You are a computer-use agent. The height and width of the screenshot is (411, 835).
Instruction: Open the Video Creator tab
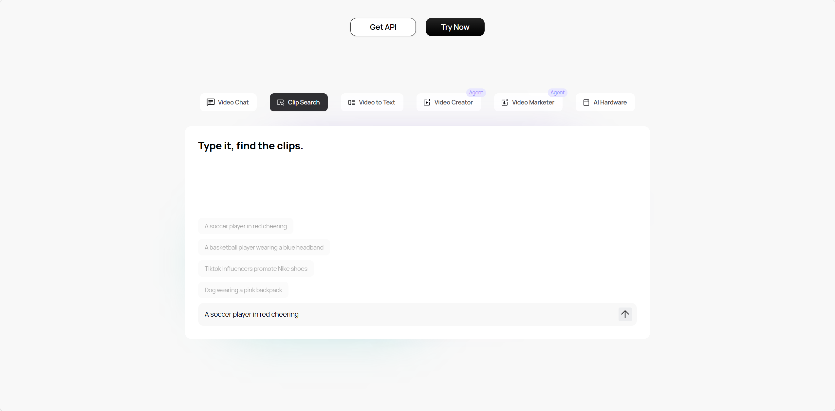coord(449,103)
